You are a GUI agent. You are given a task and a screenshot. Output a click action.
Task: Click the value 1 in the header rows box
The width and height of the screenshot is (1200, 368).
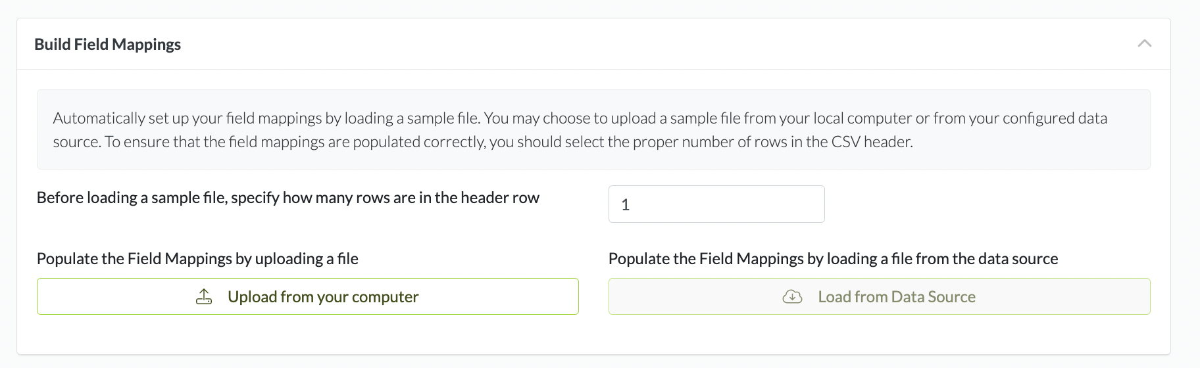(626, 205)
